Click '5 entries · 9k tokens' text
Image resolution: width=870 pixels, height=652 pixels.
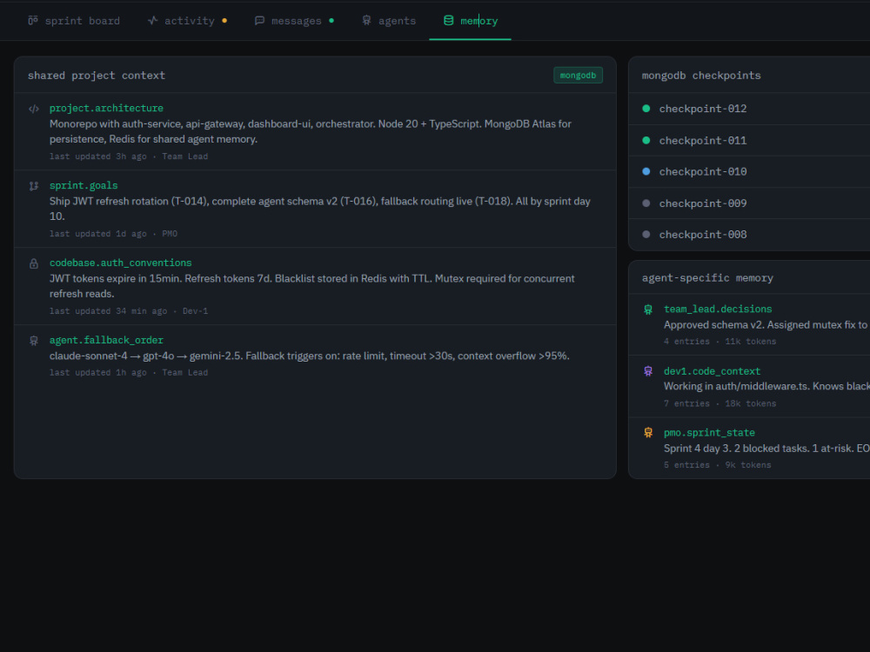[x=718, y=465]
